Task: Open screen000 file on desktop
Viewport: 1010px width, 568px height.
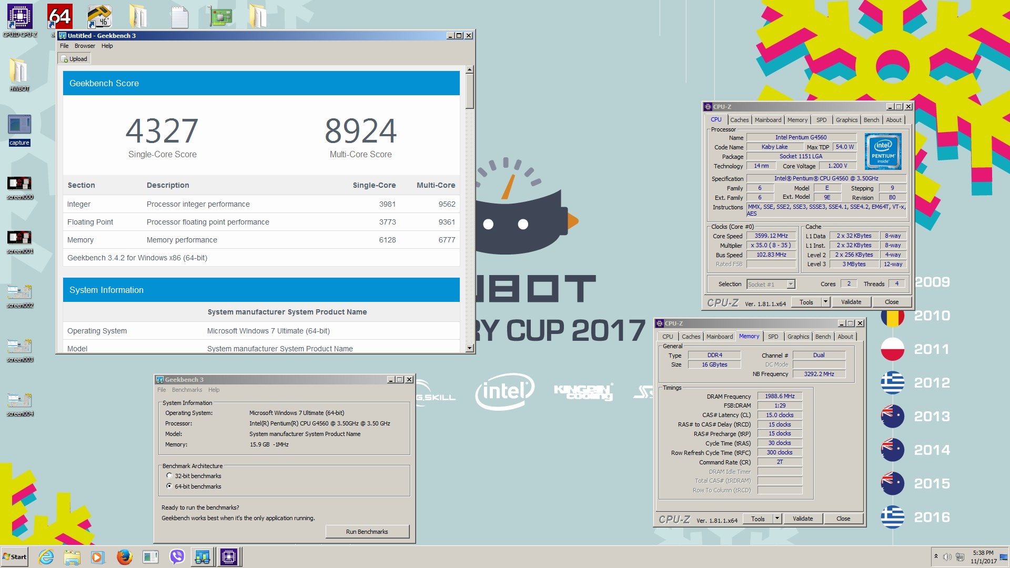Action: (19, 188)
